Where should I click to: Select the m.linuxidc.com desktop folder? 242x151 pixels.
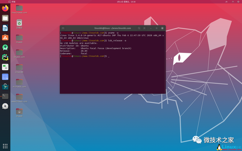pyautogui.click(x=19, y=83)
